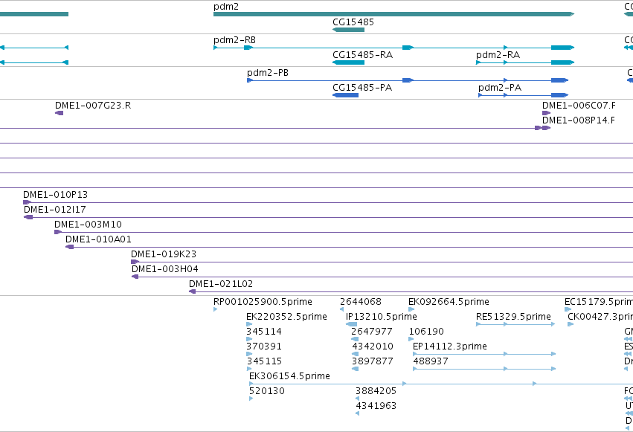Select the pdm2-RA transcript label
The height and width of the screenshot is (432, 633).
click(498, 55)
